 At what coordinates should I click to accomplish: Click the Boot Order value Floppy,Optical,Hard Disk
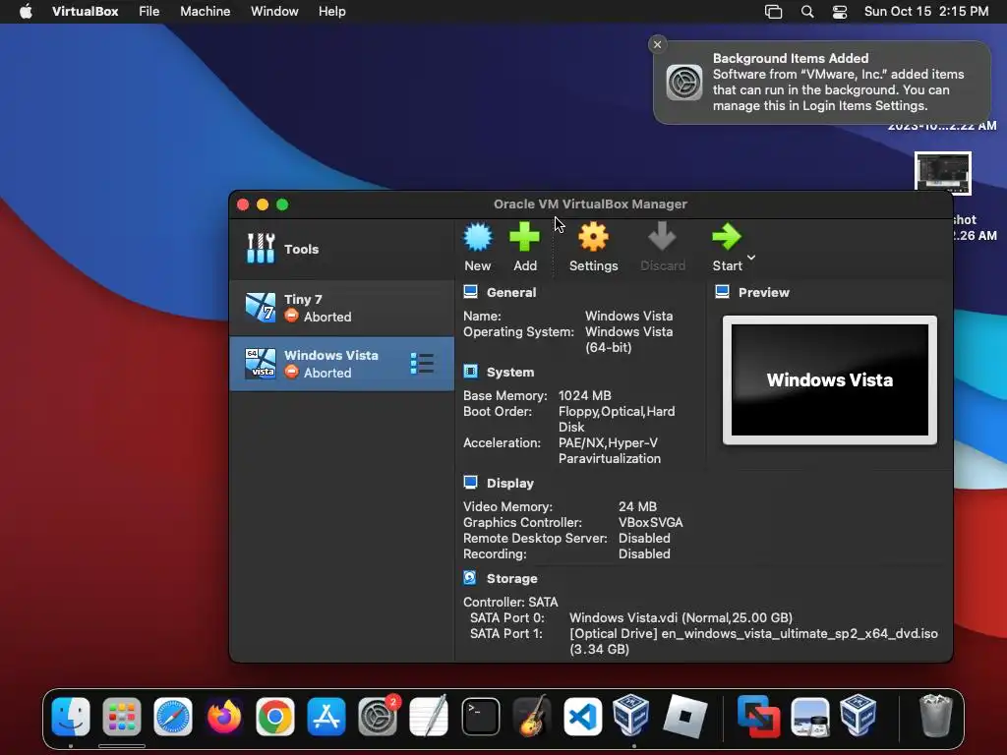(x=617, y=419)
